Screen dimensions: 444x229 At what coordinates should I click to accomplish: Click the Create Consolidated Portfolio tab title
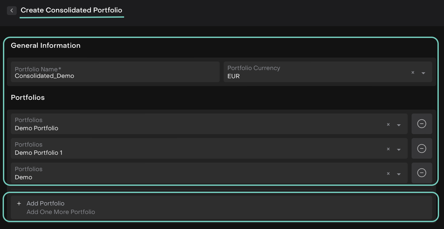(71, 10)
